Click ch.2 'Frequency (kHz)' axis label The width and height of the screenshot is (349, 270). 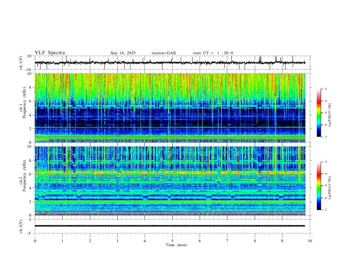(x=25, y=176)
